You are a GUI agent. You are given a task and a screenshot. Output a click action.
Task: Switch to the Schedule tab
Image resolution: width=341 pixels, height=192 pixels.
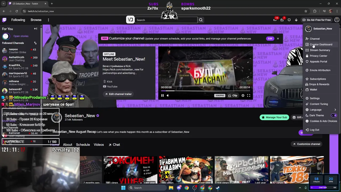83,145
